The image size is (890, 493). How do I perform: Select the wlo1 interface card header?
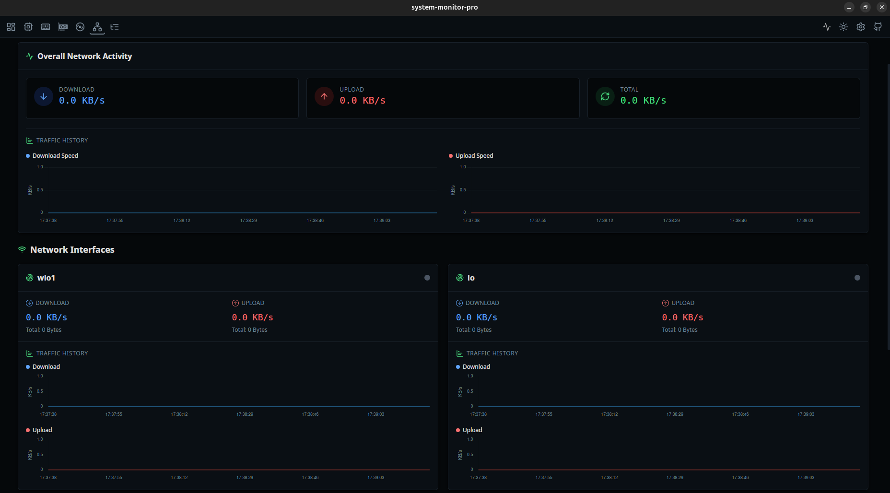pos(47,278)
